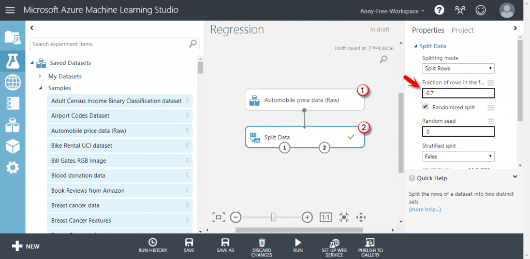Click the NEW plus button
Image resolution: width=530 pixels, height=259 pixels.
coord(26,246)
